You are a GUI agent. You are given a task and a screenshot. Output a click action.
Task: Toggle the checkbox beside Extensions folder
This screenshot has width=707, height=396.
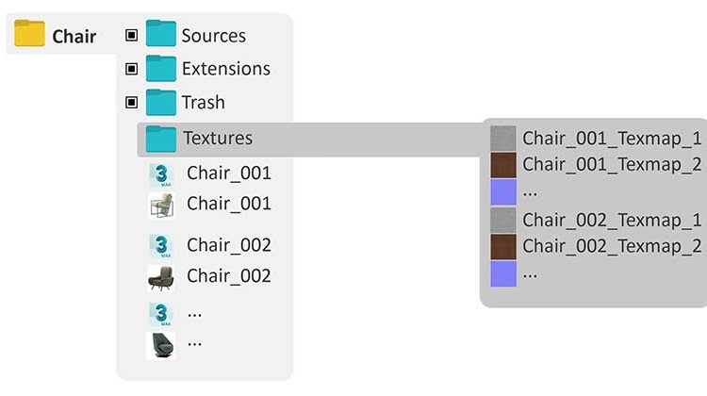(x=131, y=69)
